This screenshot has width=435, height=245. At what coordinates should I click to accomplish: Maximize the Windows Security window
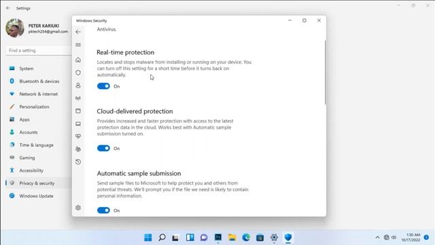point(304,20)
